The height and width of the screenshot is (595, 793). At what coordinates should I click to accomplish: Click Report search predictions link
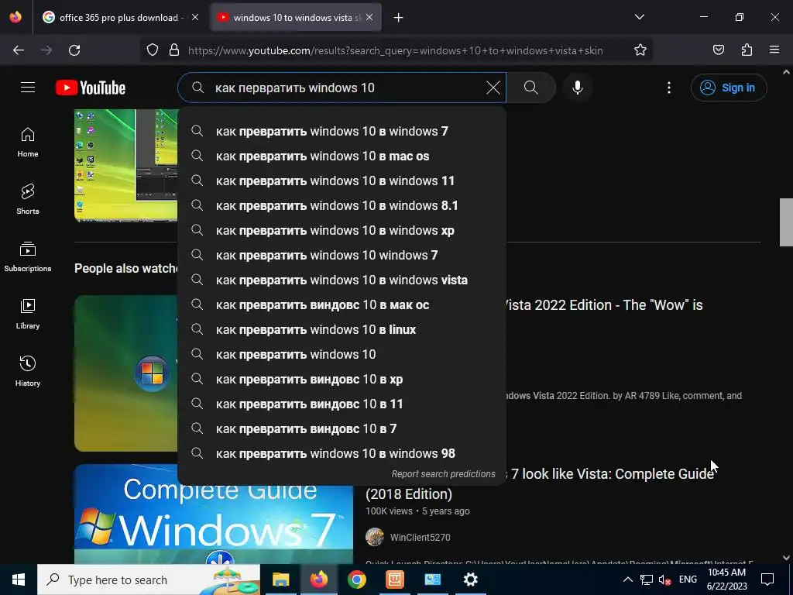click(443, 474)
